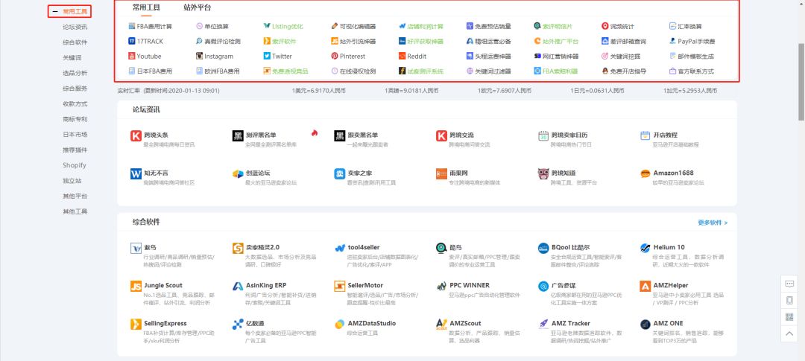The height and width of the screenshot is (361, 805).
Task: Switch to the 站外平台 tab
Action: [197, 7]
